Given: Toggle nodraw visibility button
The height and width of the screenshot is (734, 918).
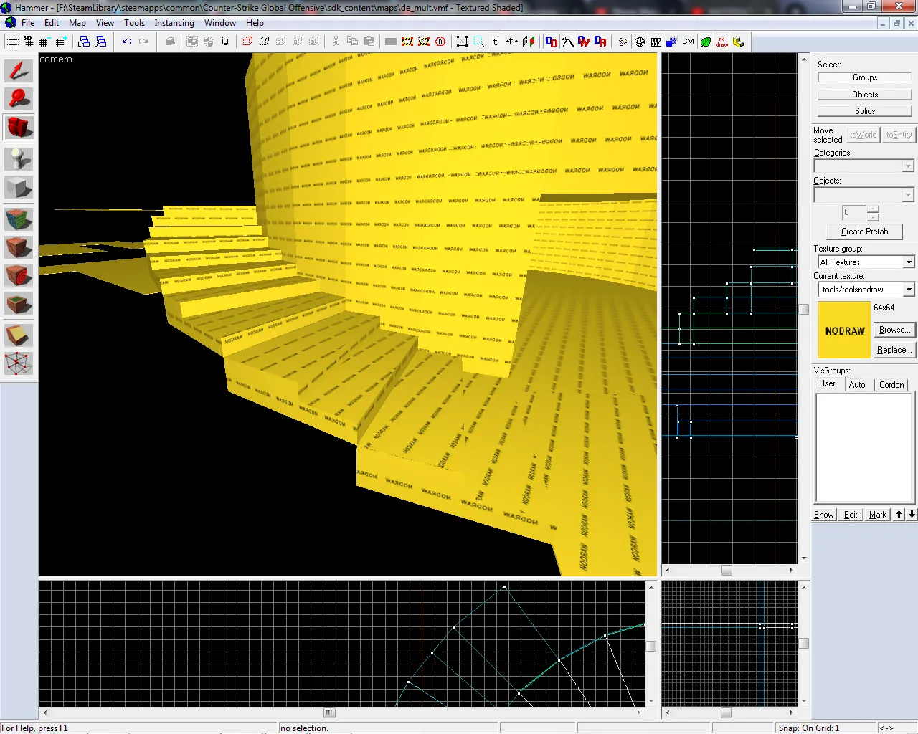Looking at the screenshot, I should pyautogui.click(x=722, y=42).
